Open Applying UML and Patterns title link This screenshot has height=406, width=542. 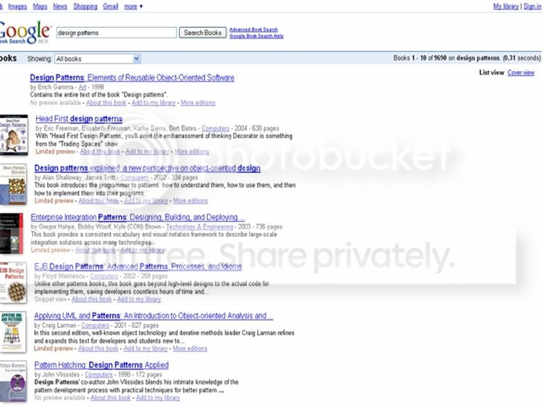pos(153,316)
